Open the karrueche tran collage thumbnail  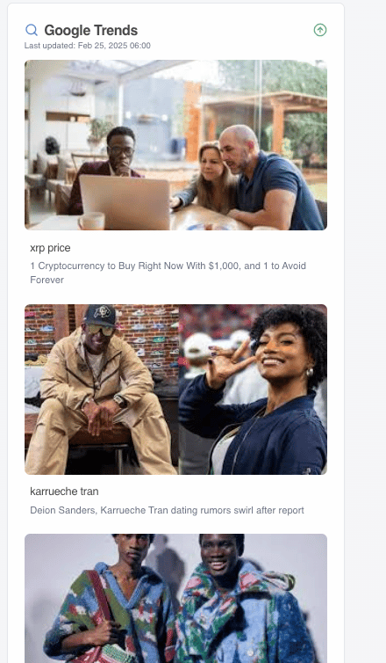pos(175,390)
